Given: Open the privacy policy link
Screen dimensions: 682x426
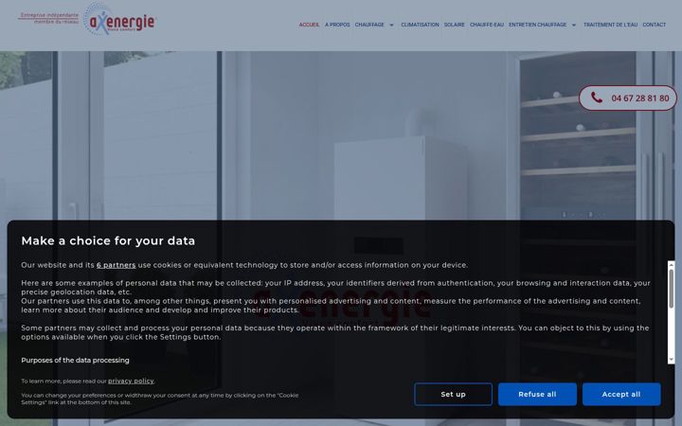Looking at the screenshot, I should (x=131, y=381).
